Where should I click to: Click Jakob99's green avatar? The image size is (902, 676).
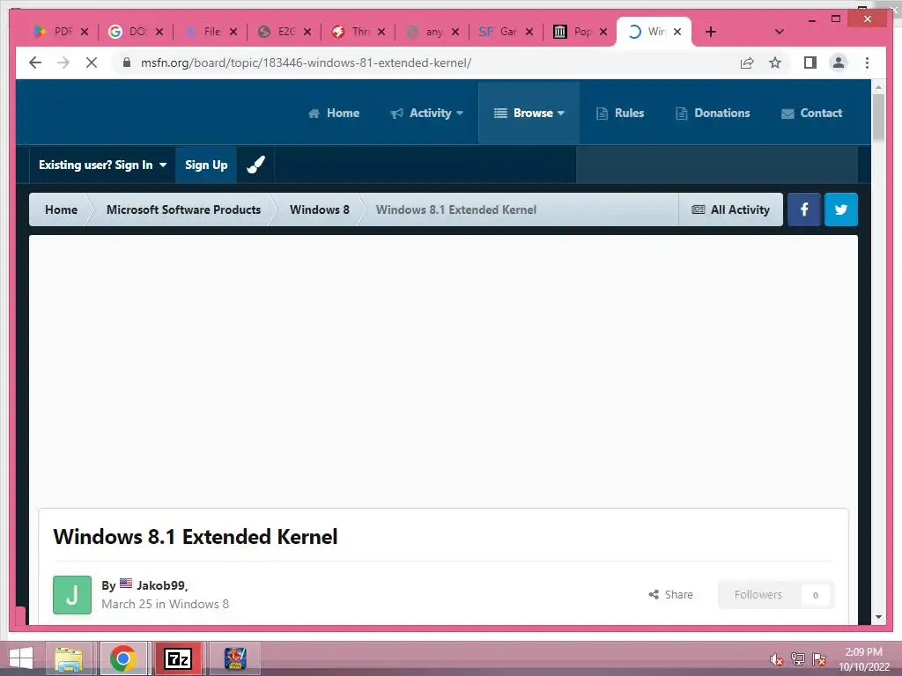72,595
